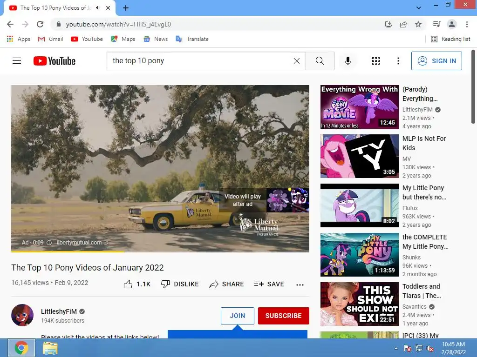
Task: Click the browser forward arrow
Action: pyautogui.click(x=25, y=24)
